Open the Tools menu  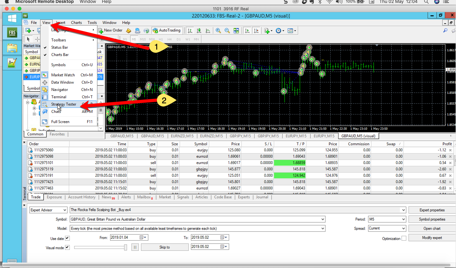pyautogui.click(x=92, y=23)
